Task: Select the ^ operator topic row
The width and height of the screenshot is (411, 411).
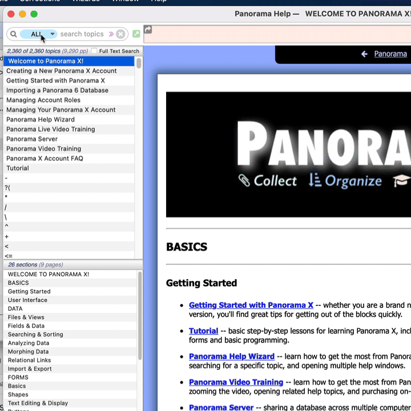Action: (68, 227)
